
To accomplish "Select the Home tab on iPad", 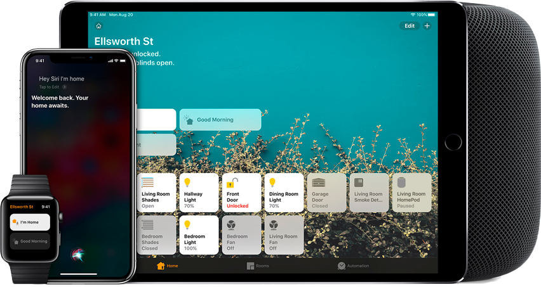I will pyautogui.click(x=168, y=265).
